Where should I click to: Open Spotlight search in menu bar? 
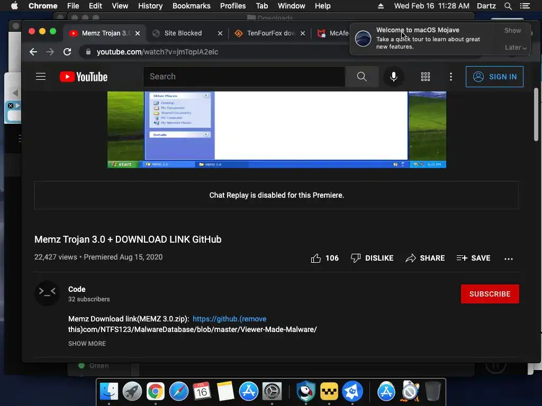click(508, 6)
